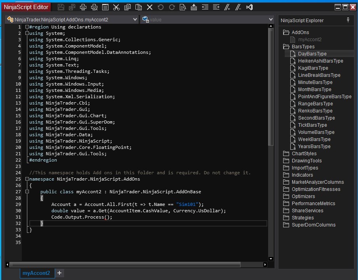Open code in Visual Studio icon
358x280 pixels.
pyautogui.click(x=249, y=7)
